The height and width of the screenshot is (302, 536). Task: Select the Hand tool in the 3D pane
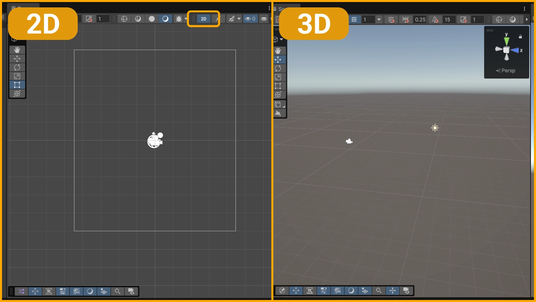(278, 51)
